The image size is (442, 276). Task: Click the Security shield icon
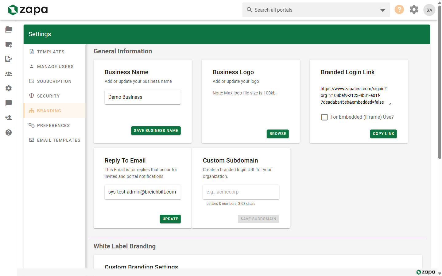32,96
